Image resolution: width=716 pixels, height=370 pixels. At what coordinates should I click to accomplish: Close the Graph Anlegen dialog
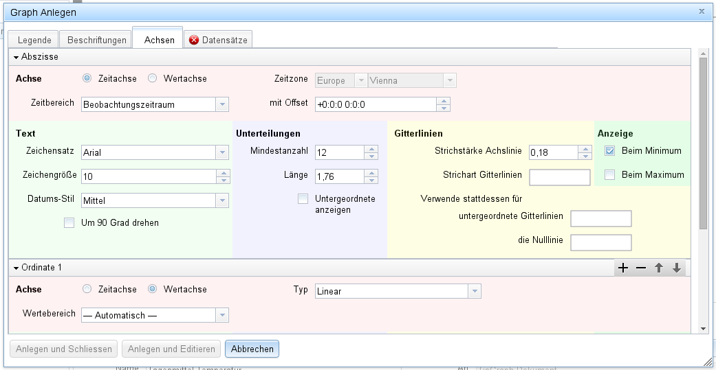pos(702,12)
